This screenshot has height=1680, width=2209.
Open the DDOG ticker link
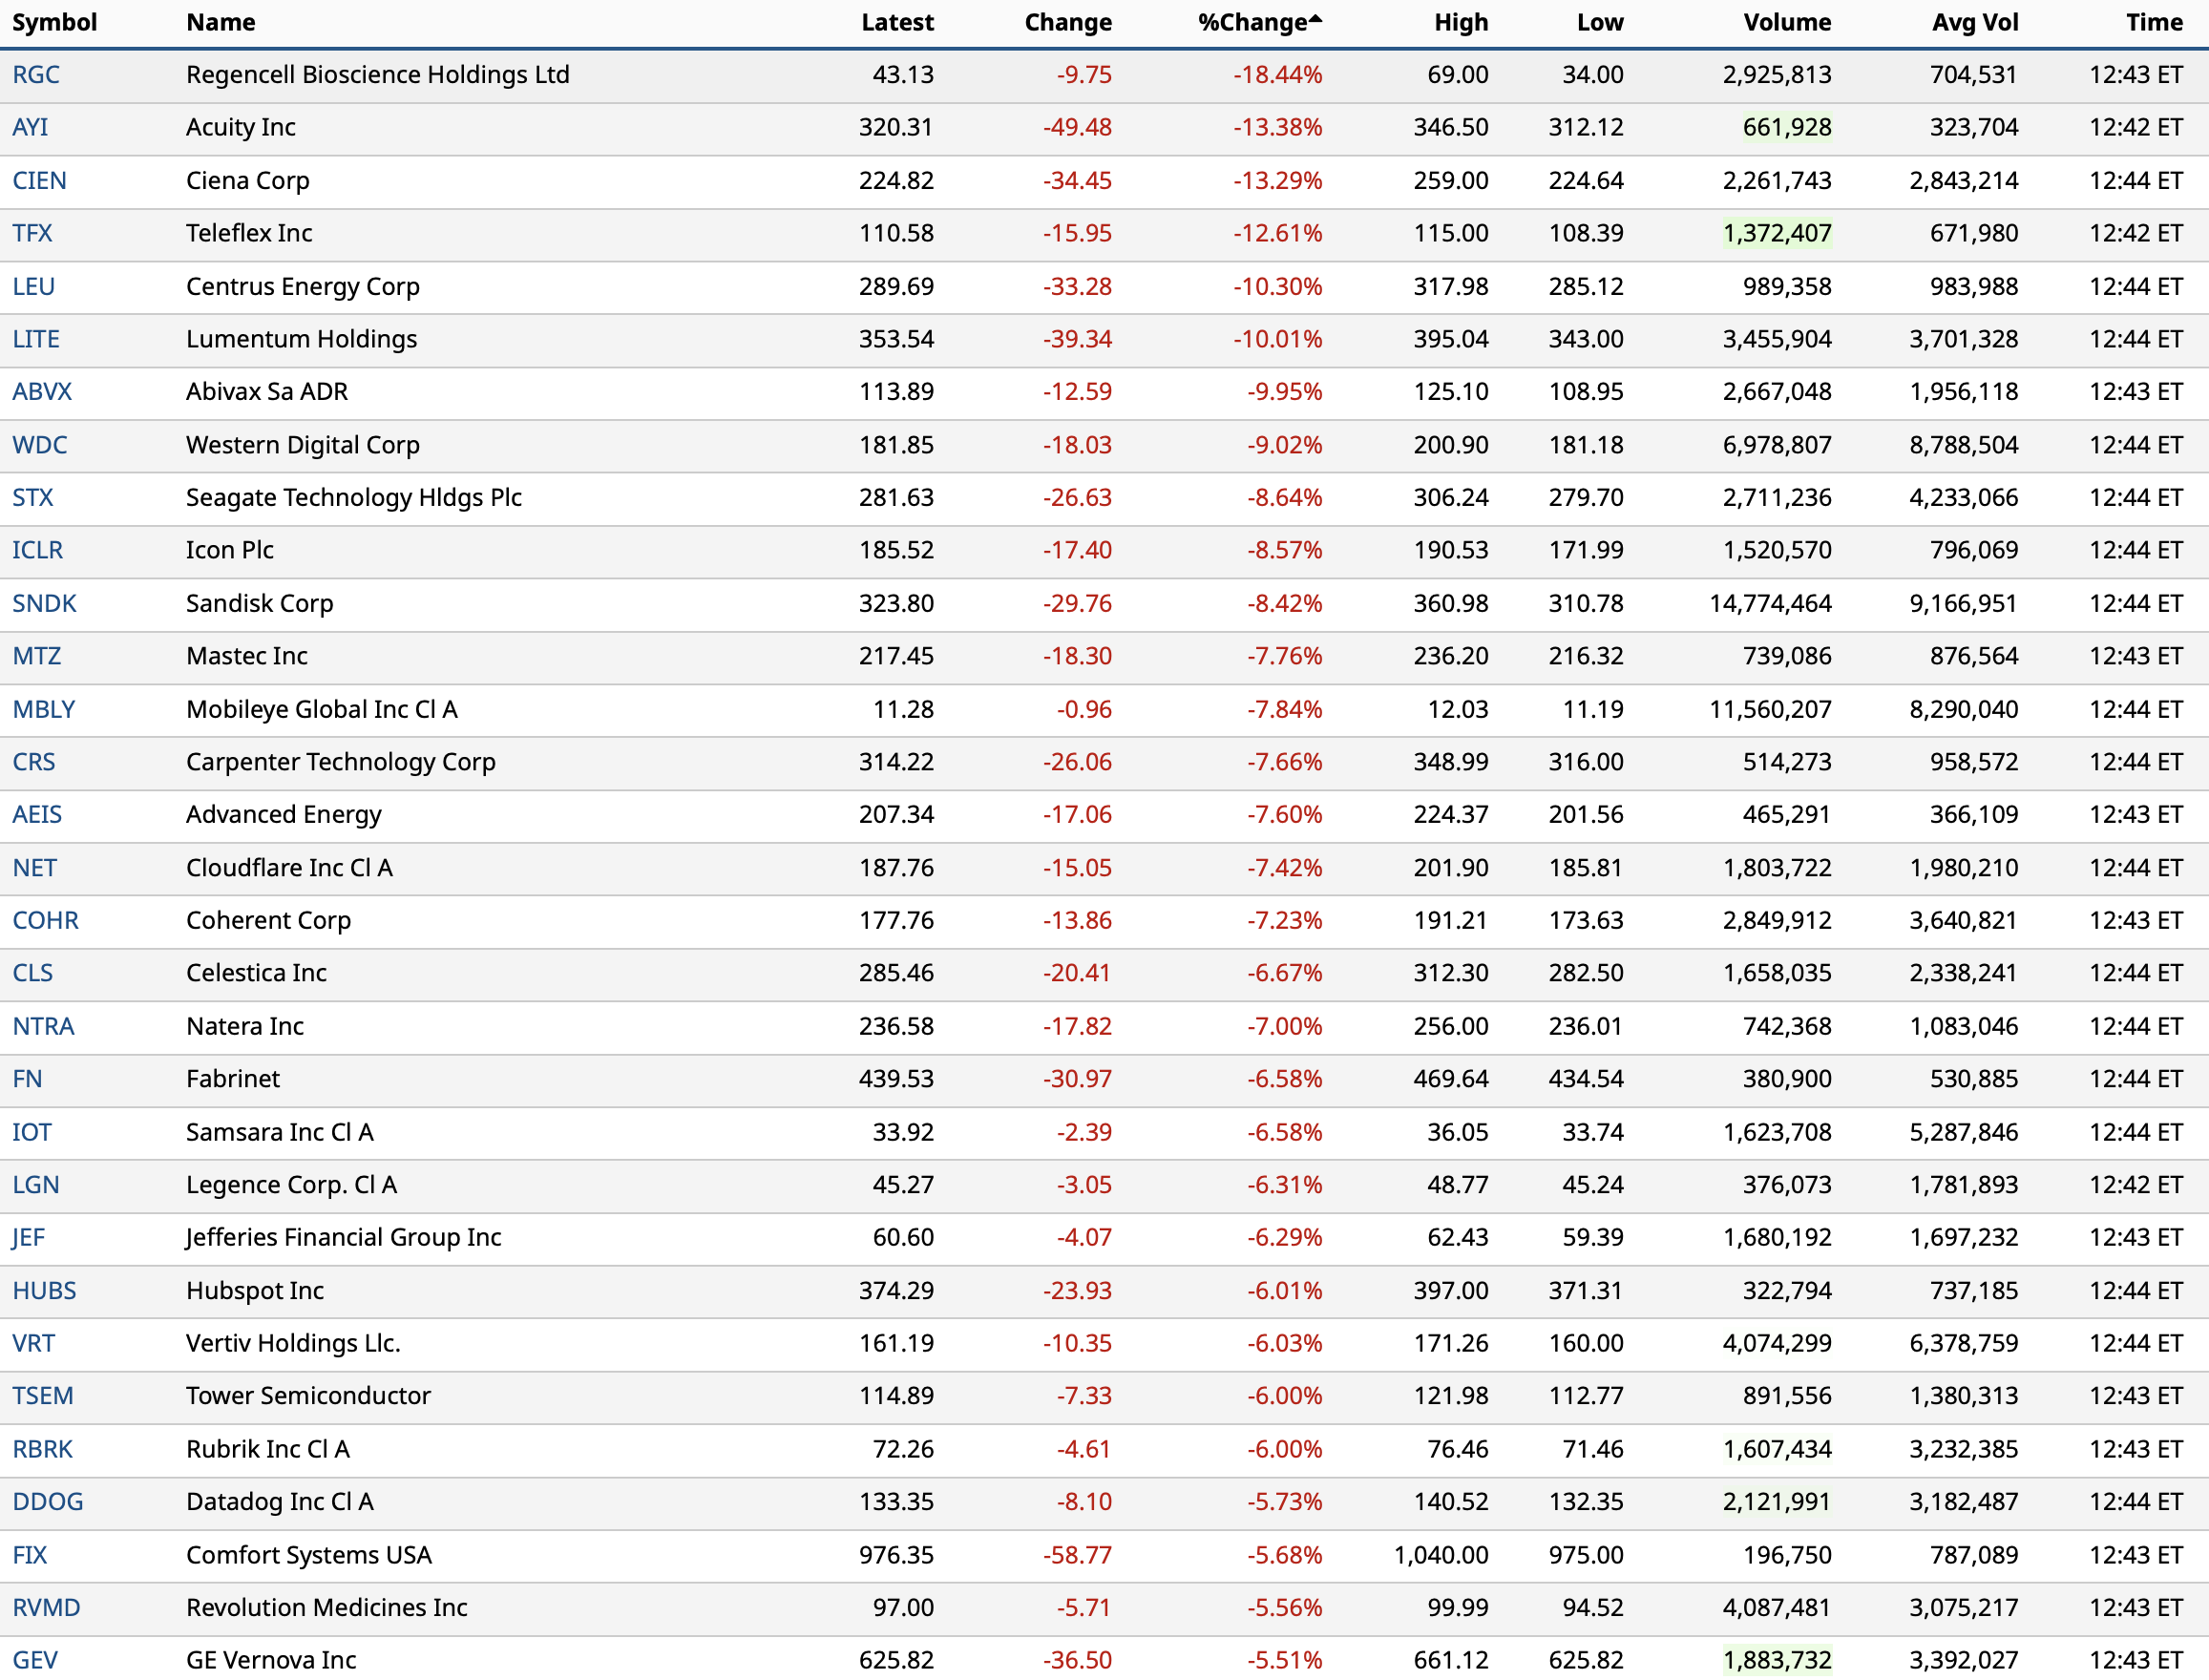coord(47,1501)
